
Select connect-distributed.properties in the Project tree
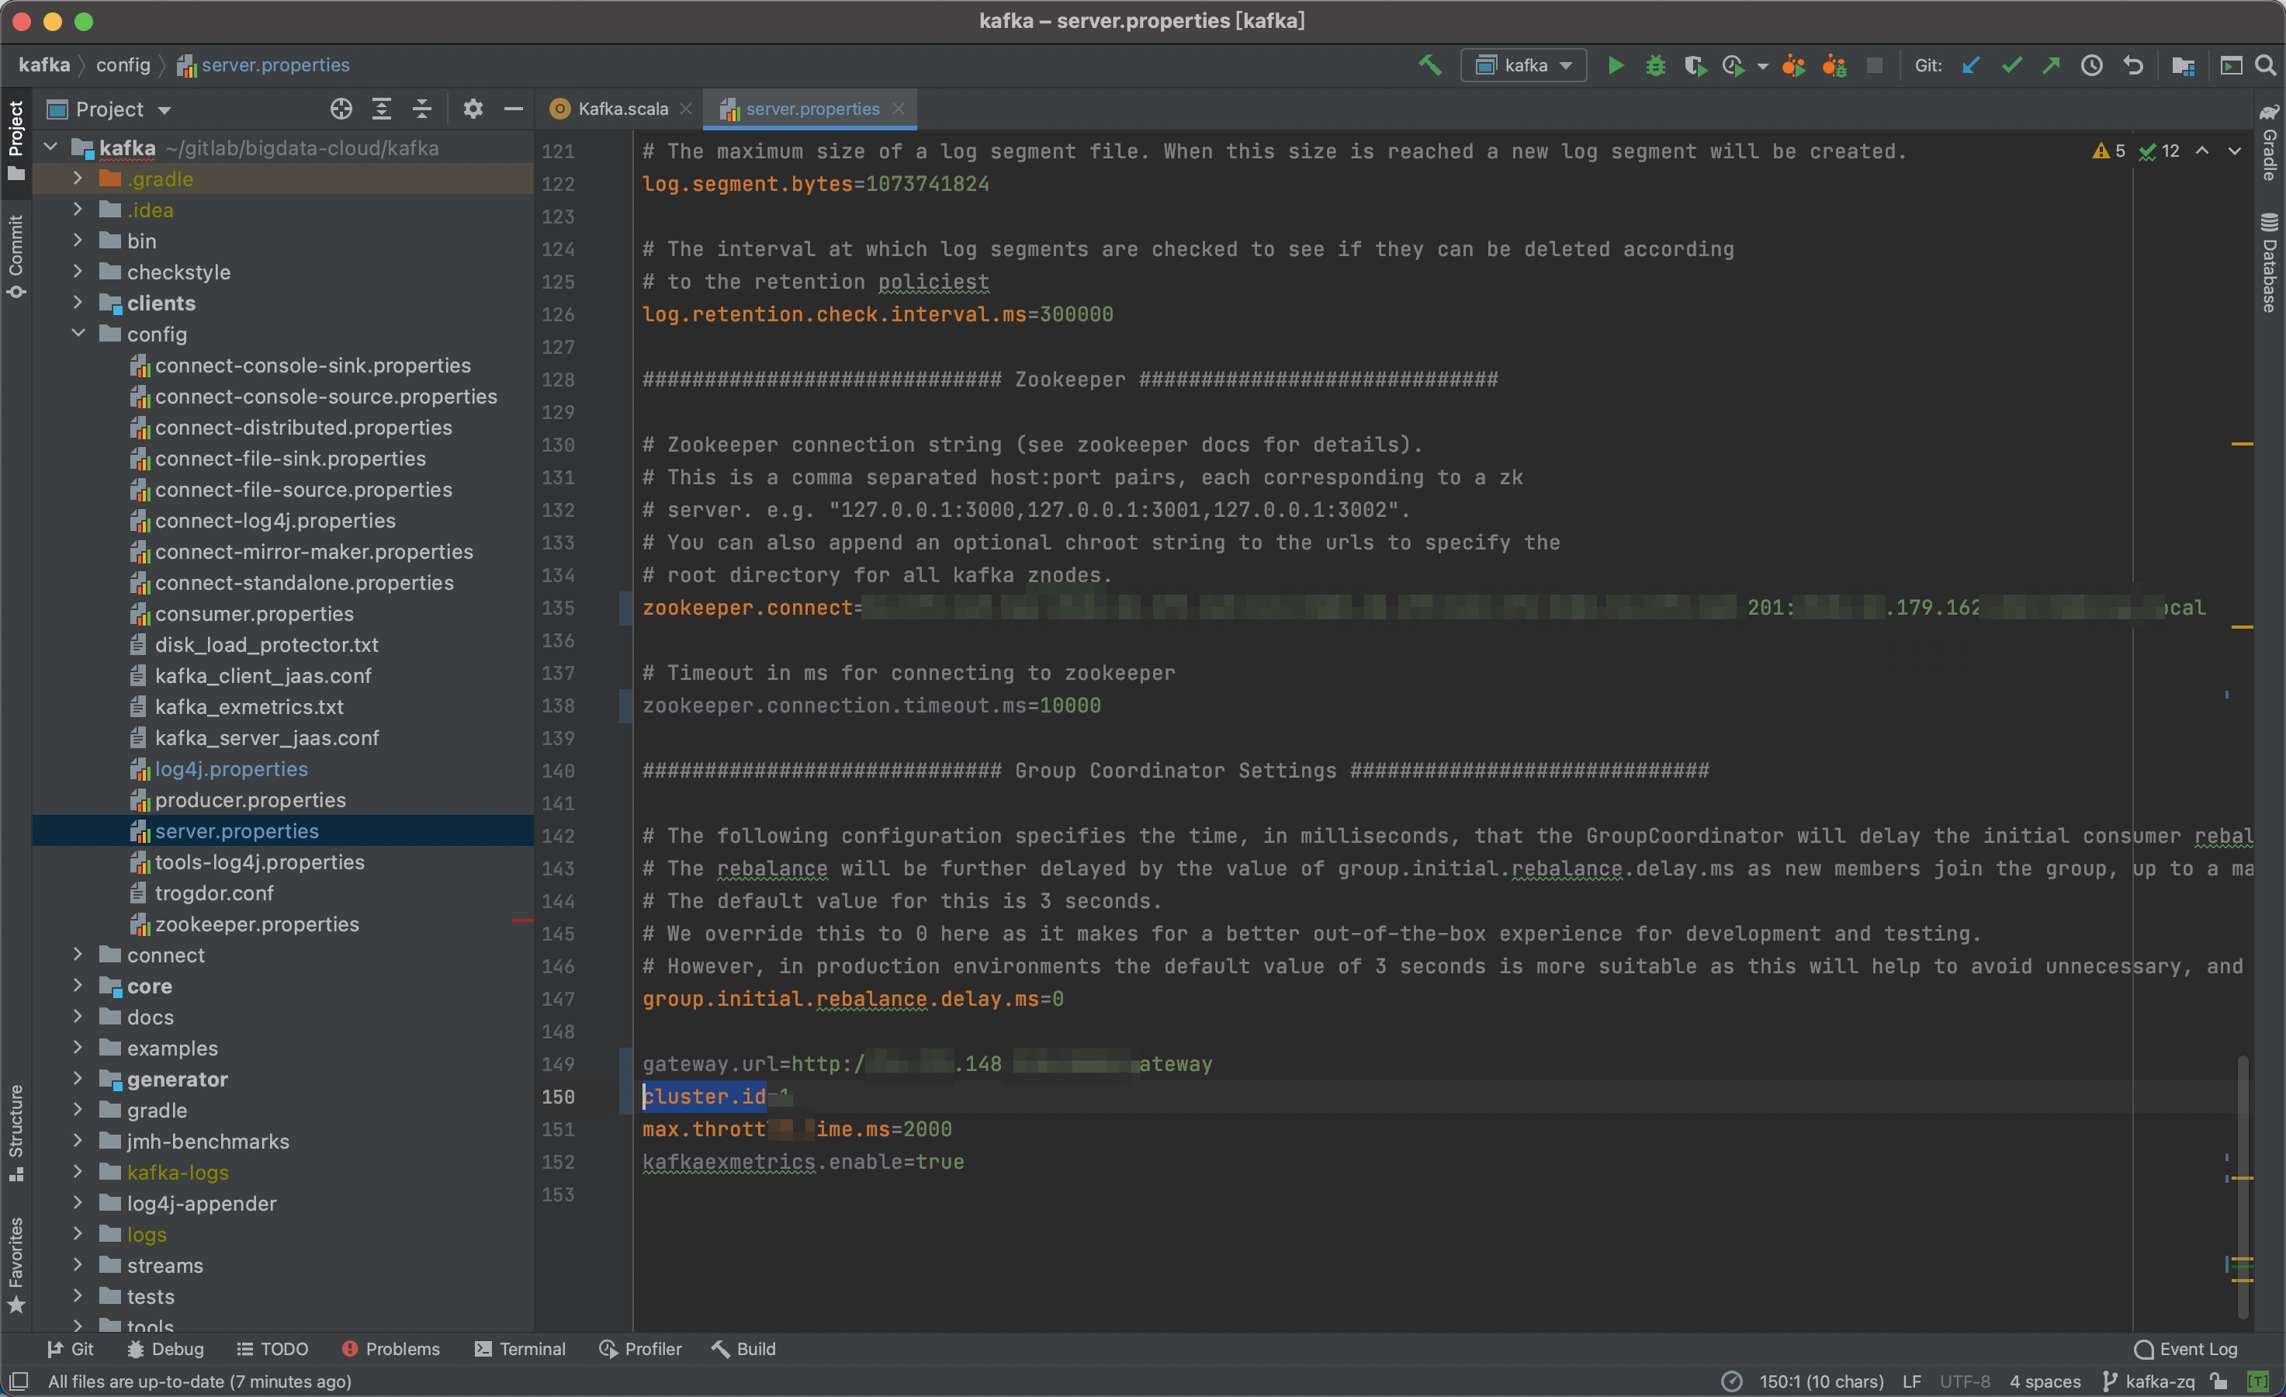pyautogui.click(x=303, y=427)
